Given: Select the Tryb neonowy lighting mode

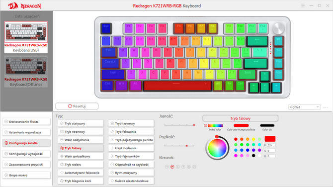Looking at the screenshot, I should point(81,132).
